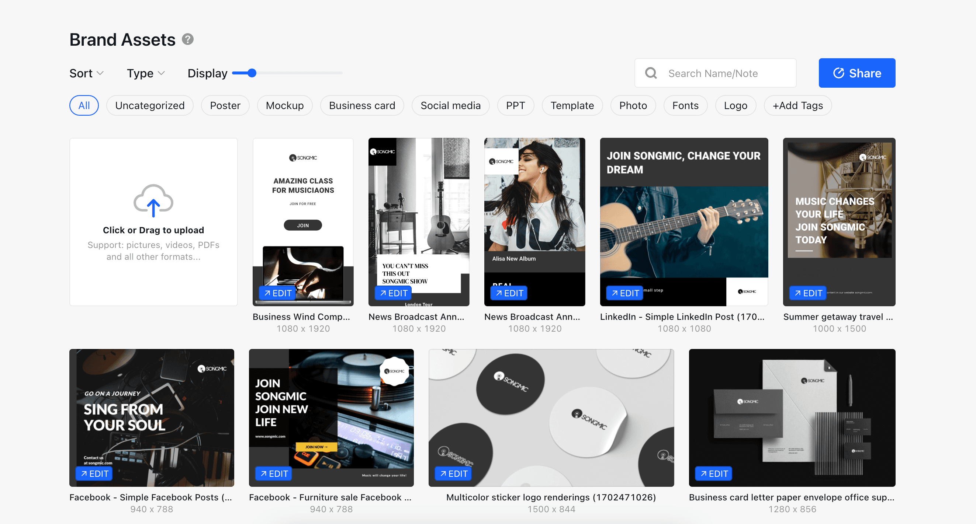Click the Click or Drag to upload area
Screen dimensions: 976x524
point(153,222)
